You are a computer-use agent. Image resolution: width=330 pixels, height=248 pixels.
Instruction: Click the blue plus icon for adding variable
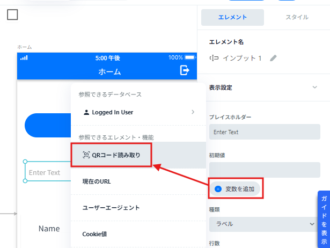(218, 189)
